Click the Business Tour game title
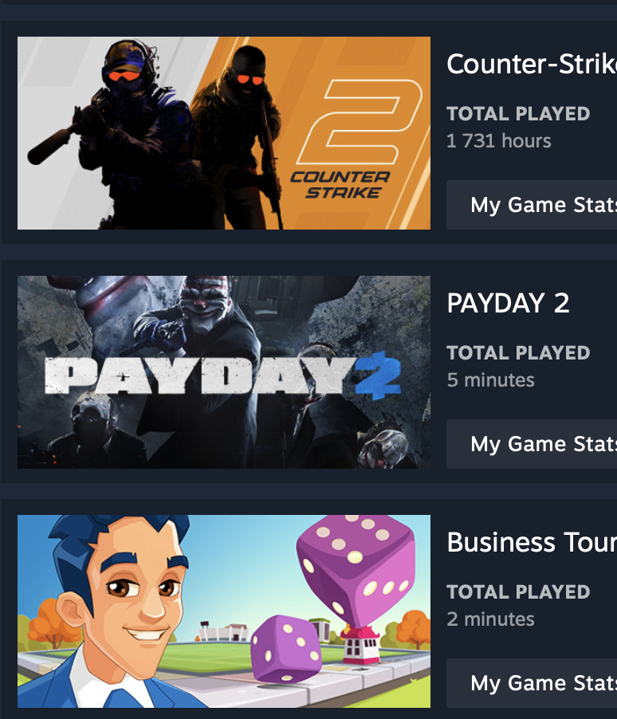The width and height of the screenshot is (617, 719). click(532, 543)
